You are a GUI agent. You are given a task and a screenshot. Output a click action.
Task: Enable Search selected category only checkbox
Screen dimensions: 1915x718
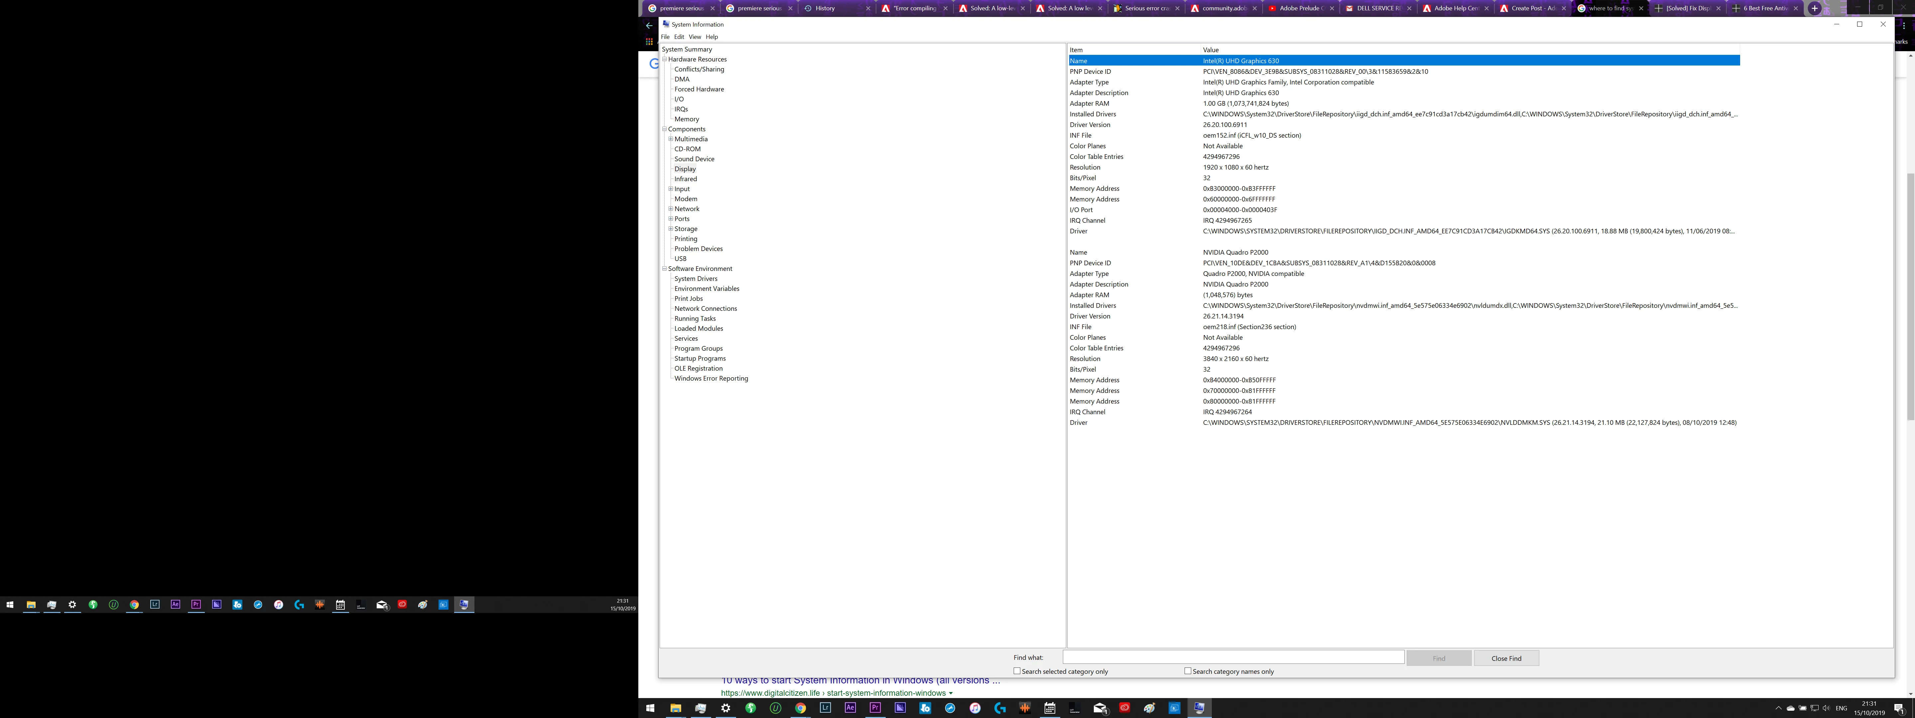click(x=1017, y=671)
